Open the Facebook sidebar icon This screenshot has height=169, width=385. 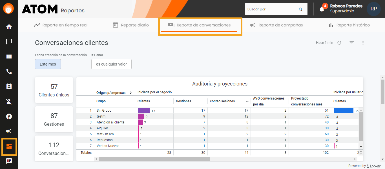(9, 116)
